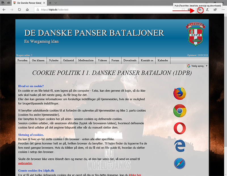This screenshot has height=176, width=227.
Task: Go to the Kalender page
Action: (x=163, y=60)
